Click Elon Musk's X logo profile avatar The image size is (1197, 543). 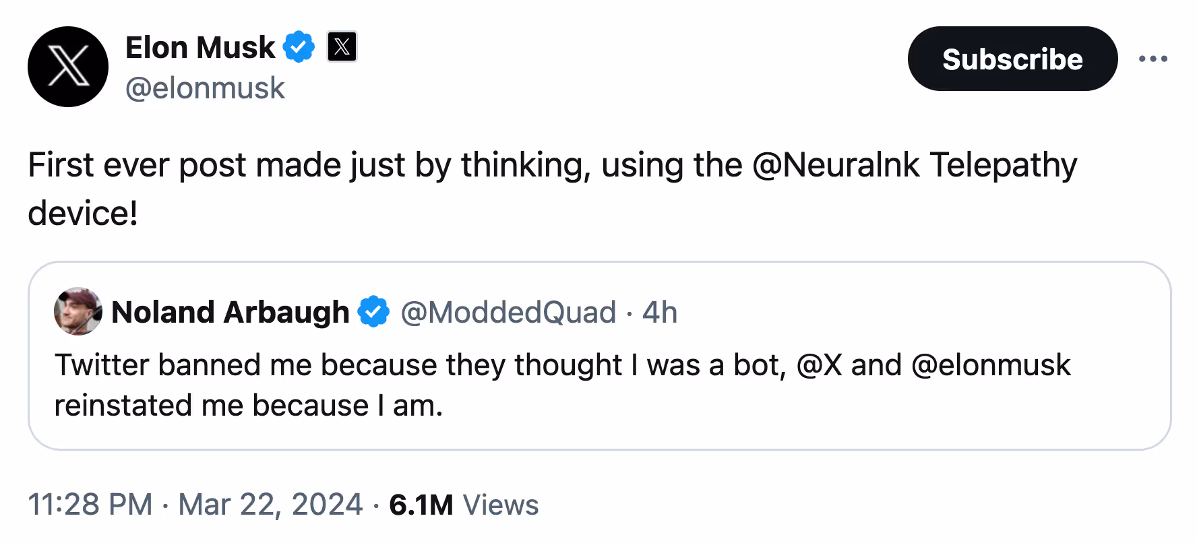pos(67,67)
